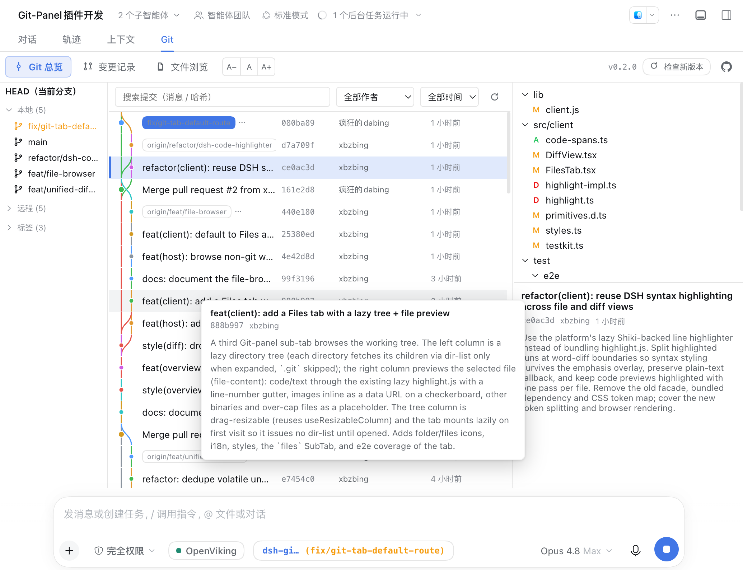Select commit e7454c0 refactor: dedupe volatile

coord(308,479)
